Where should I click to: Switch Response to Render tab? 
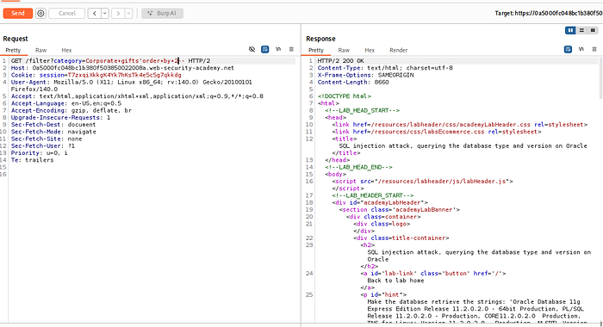pyautogui.click(x=398, y=50)
